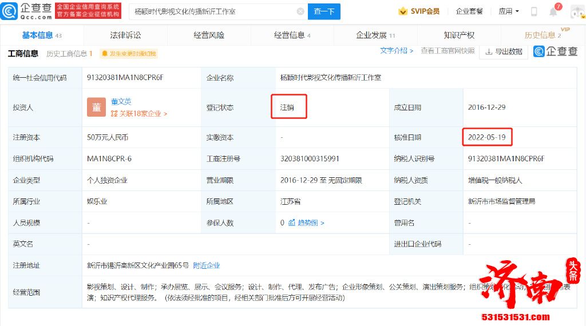Viewport: 586px width, 326px height.
Task: Open 经营风险 tab
Action: [209, 35]
